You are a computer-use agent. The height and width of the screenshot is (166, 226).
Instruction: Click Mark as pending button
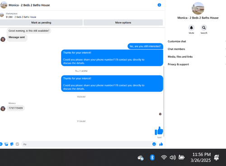pyautogui.click(x=41, y=23)
